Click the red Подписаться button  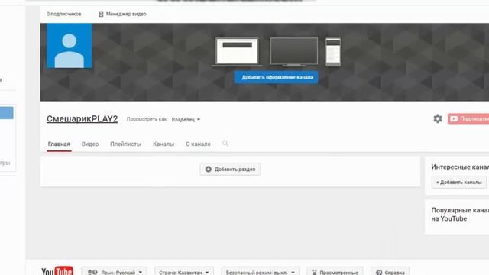pyautogui.click(x=468, y=119)
